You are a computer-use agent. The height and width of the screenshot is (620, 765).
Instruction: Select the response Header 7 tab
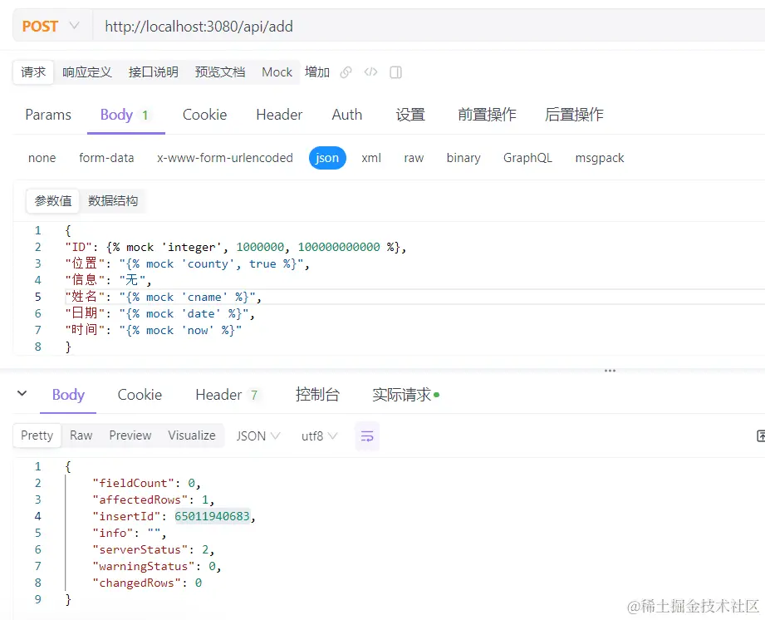(x=228, y=395)
